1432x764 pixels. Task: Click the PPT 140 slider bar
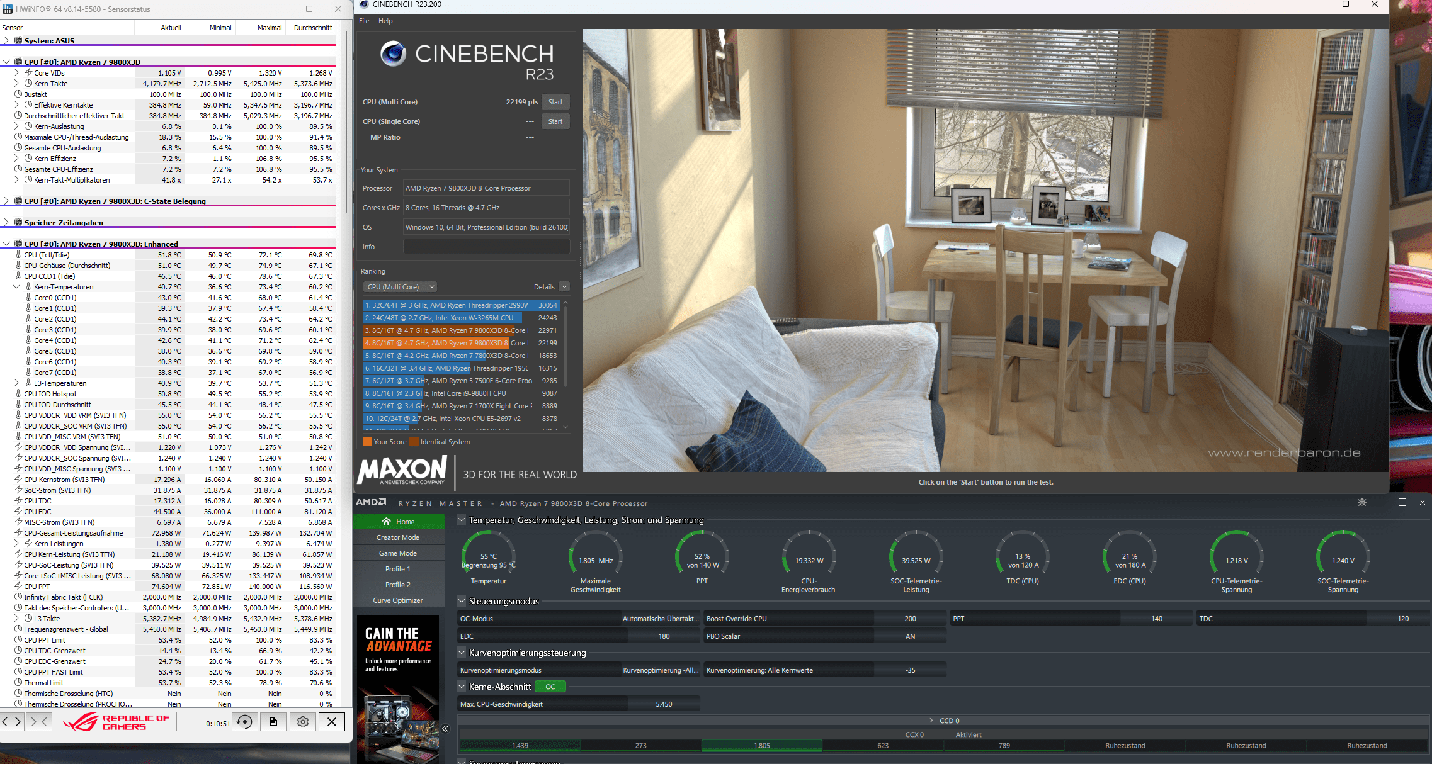point(1071,619)
